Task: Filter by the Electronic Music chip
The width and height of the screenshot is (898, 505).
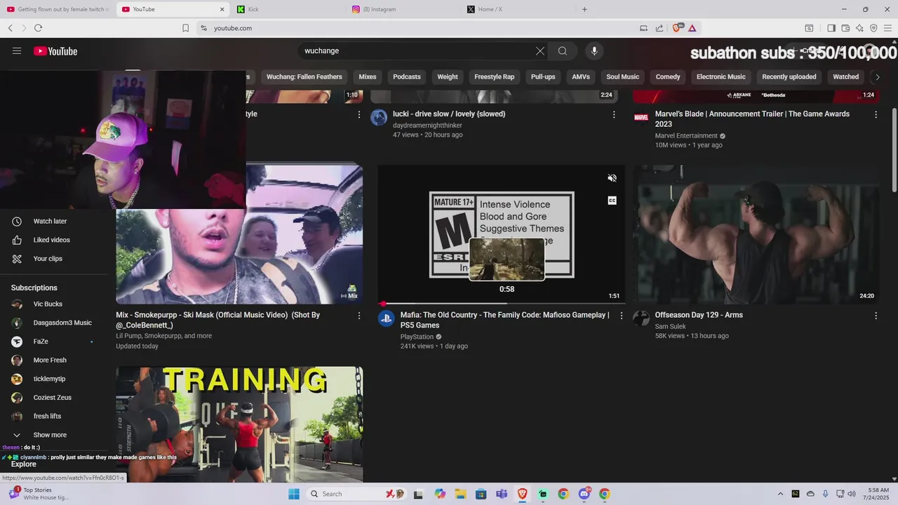Action: pos(721,77)
